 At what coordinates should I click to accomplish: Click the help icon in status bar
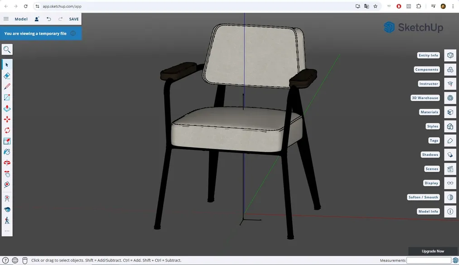coord(6,260)
